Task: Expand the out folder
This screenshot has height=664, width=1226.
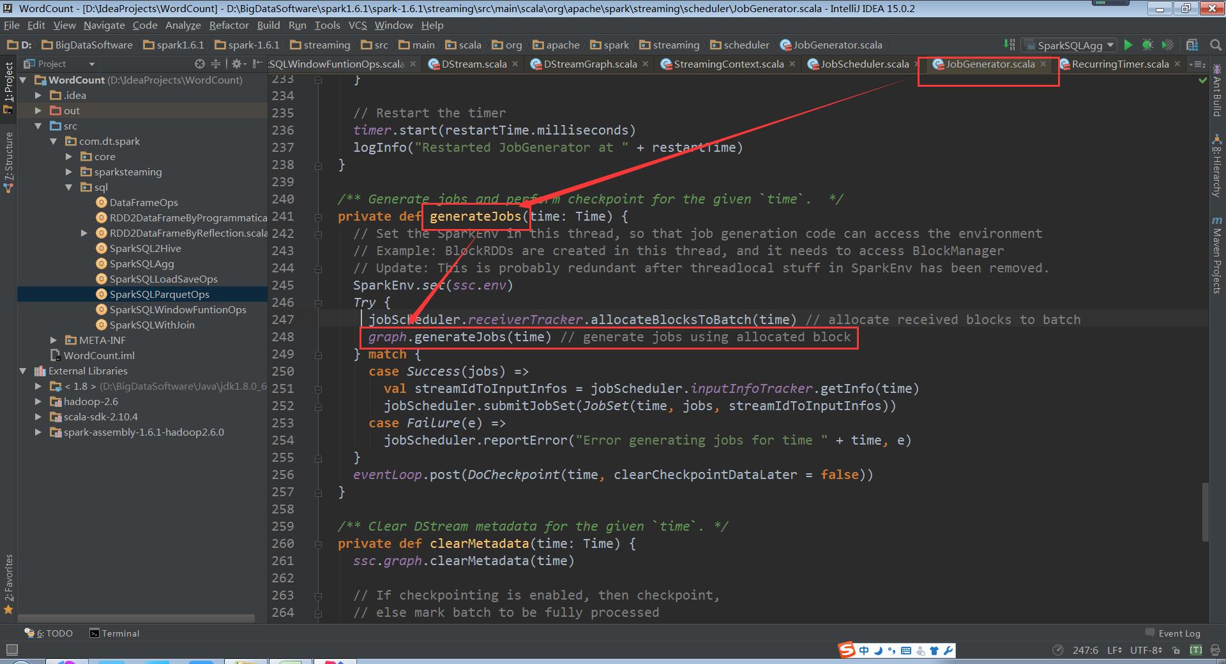Action: pos(38,110)
